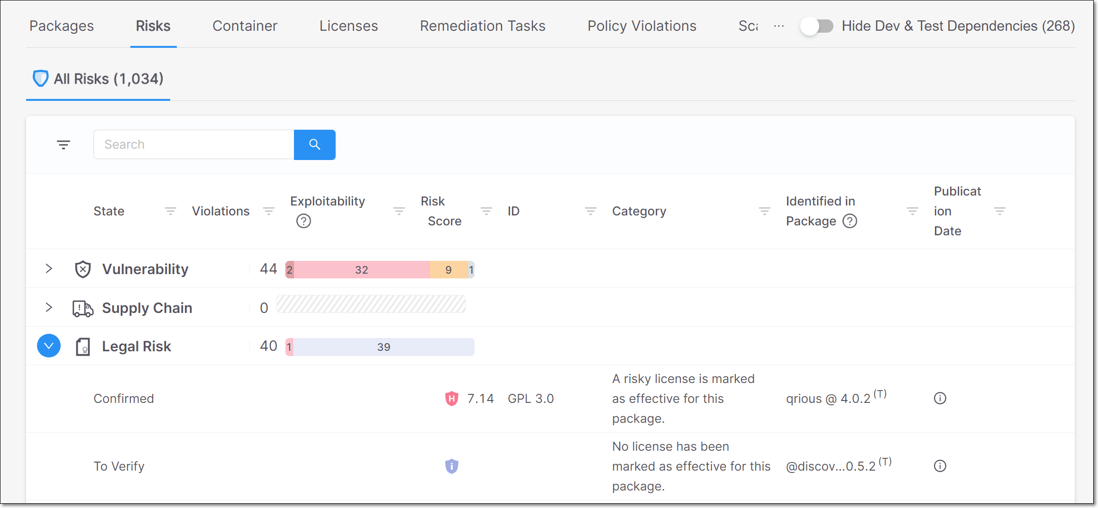The height and width of the screenshot is (508, 1098).
Task: Click the pink 1 Legal Risk segment
Action: tap(289, 347)
